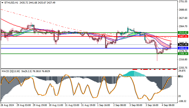Select the green 2515.62 price level label
The width and height of the screenshot is (189, 108).
pyautogui.click(x=183, y=33)
